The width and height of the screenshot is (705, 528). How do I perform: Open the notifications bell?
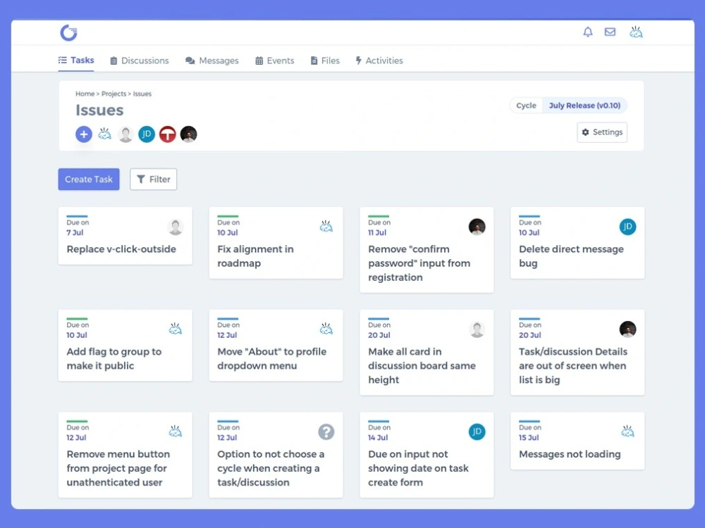pos(588,32)
